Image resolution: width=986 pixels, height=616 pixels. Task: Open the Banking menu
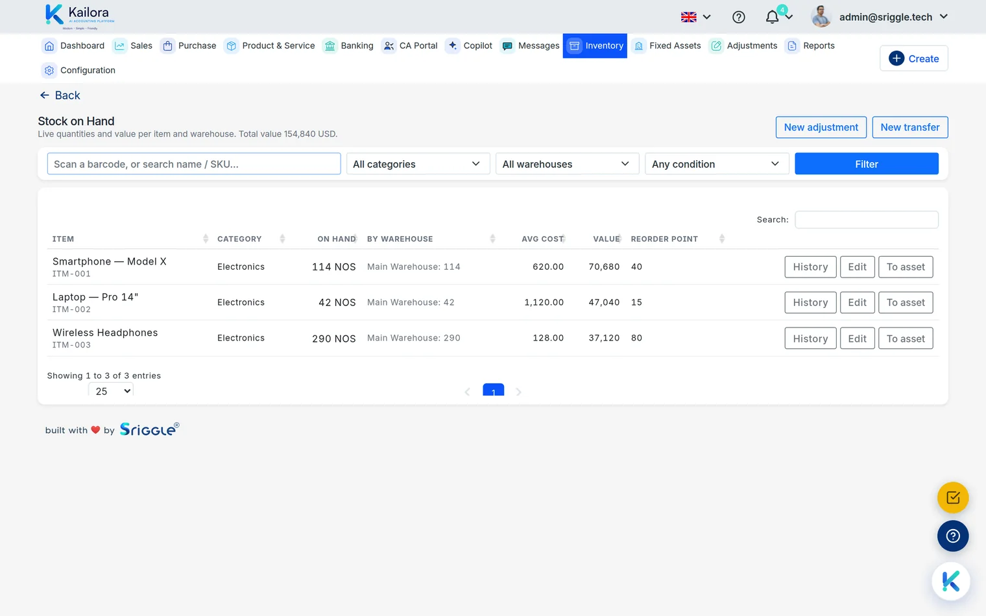click(348, 45)
